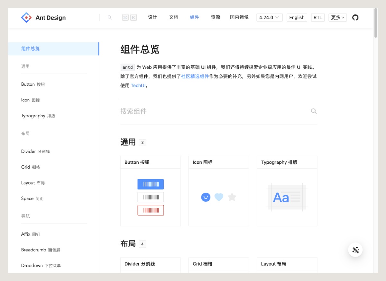Click the antd code tag
The height and width of the screenshot is (281, 386).
pos(128,67)
